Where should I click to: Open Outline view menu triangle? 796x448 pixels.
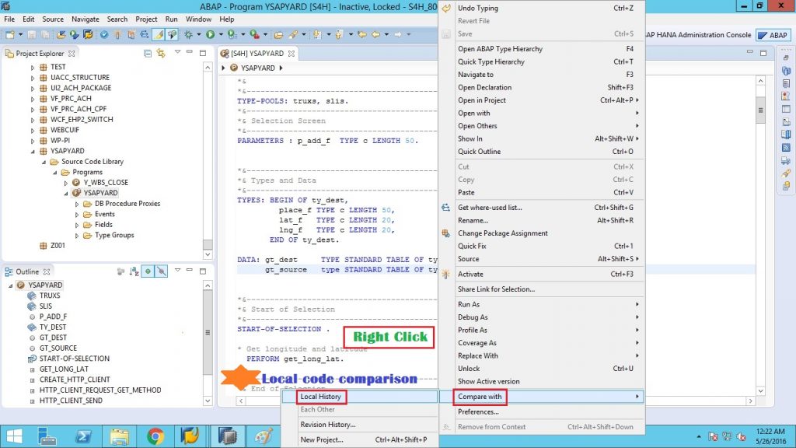point(178,270)
